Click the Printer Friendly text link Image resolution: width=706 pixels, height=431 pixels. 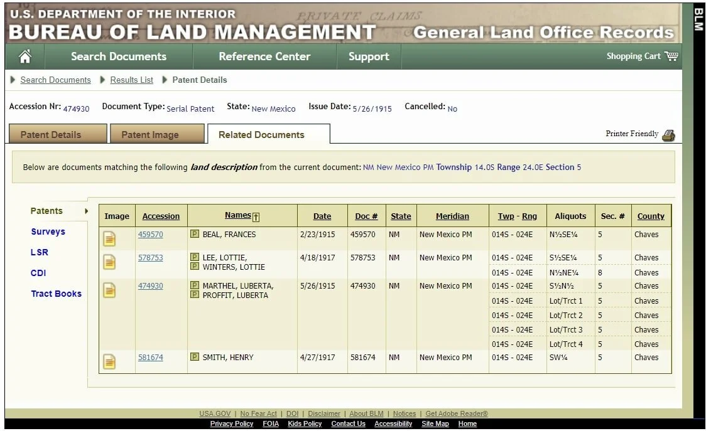[632, 134]
